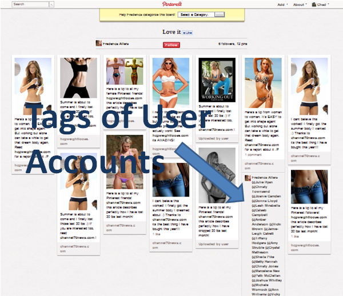Click Chad's profile avatar in top bar
343x296 pixels.
316,4
